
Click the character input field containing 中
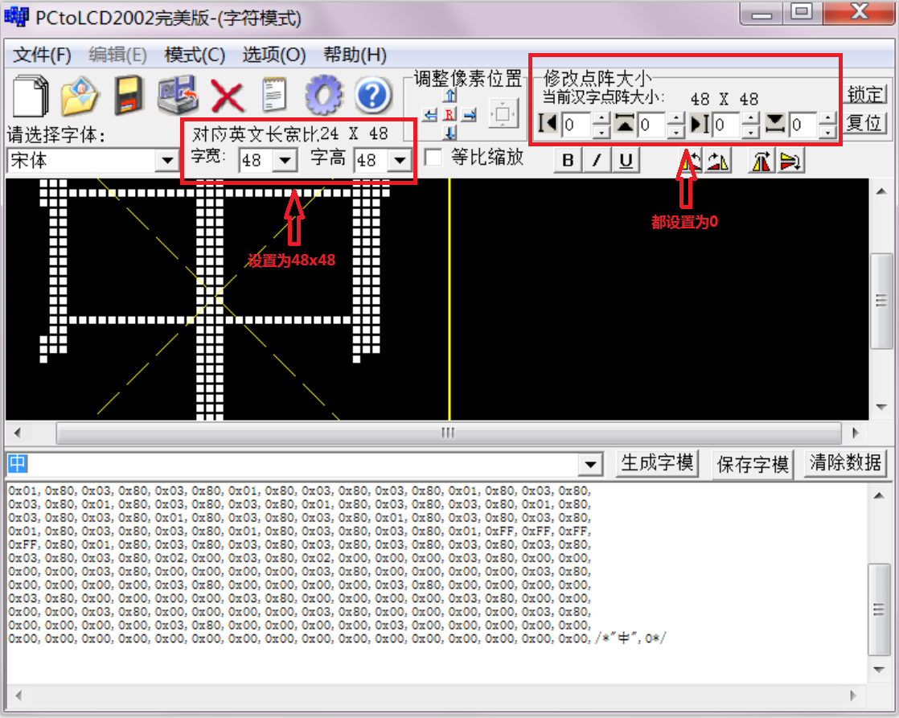point(298,464)
